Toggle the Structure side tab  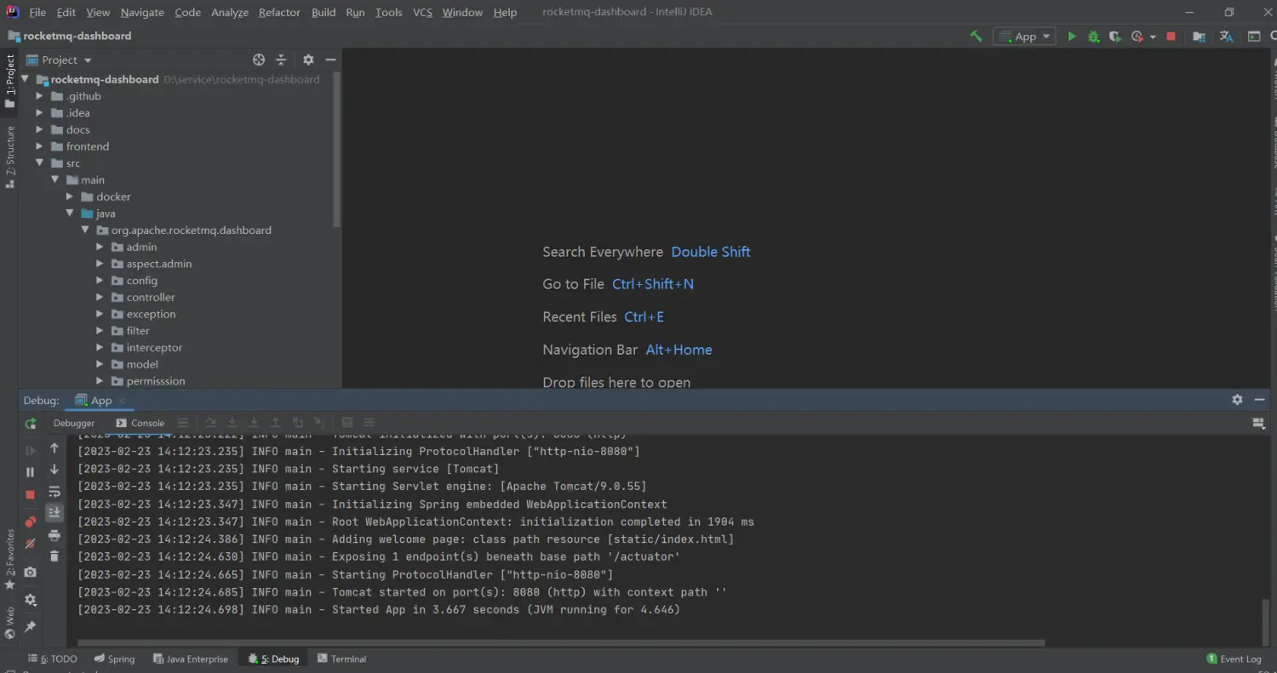10,156
